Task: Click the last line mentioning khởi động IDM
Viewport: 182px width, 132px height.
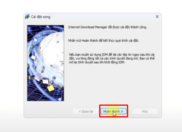Action: (x=97, y=62)
